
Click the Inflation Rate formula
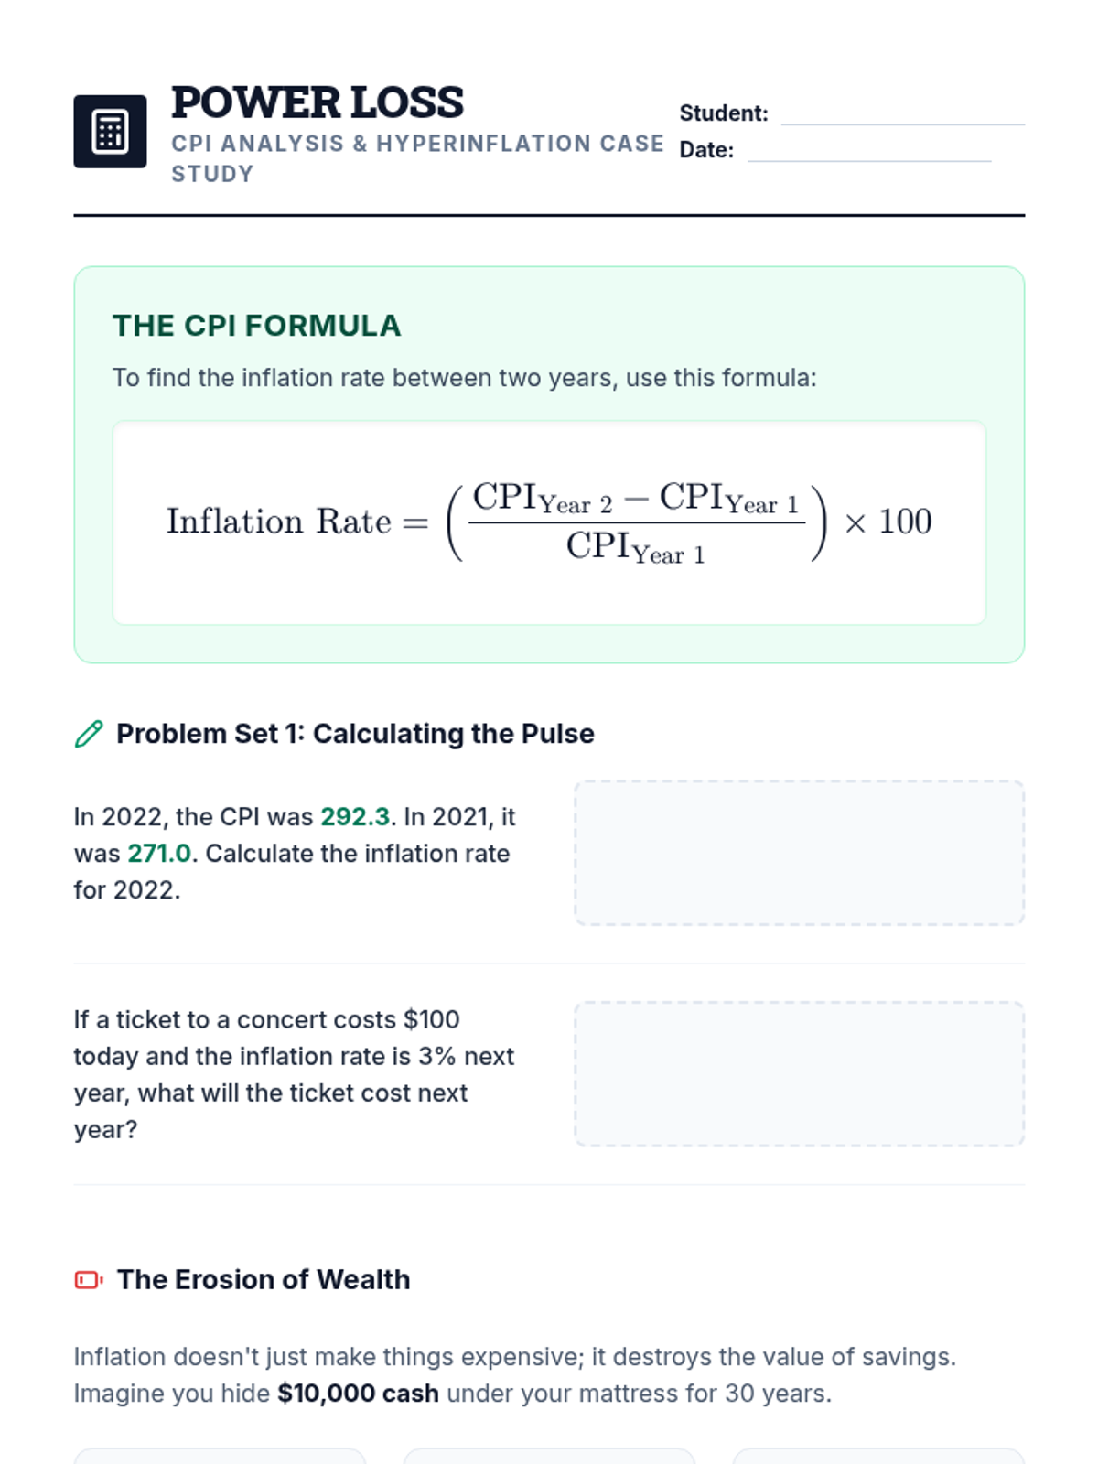pos(549,522)
